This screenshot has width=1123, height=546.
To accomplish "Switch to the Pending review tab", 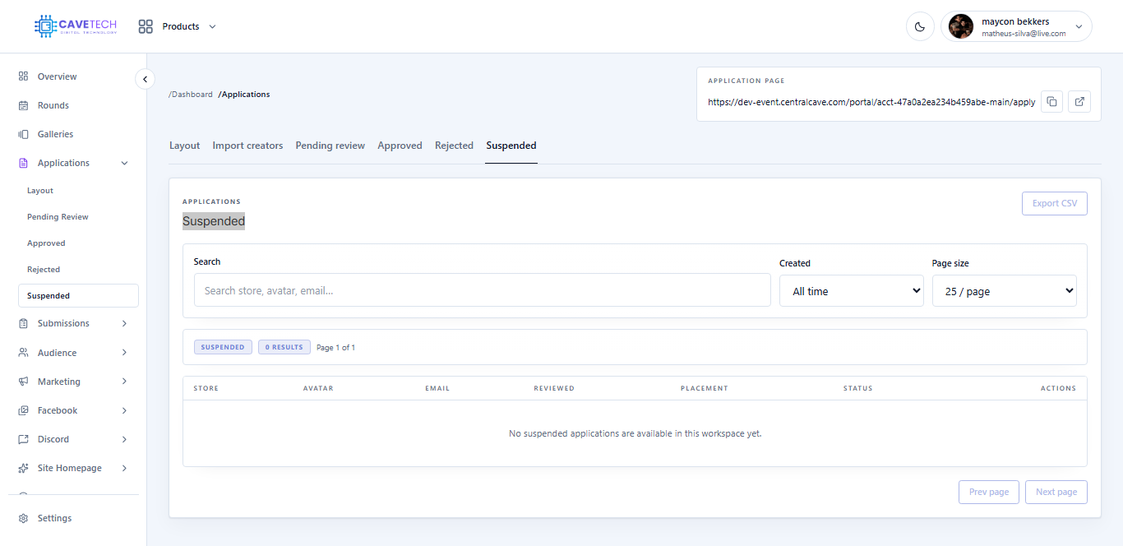I will 330,146.
